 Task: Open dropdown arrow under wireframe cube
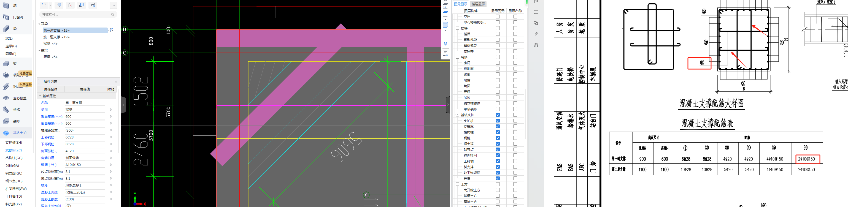445,20
